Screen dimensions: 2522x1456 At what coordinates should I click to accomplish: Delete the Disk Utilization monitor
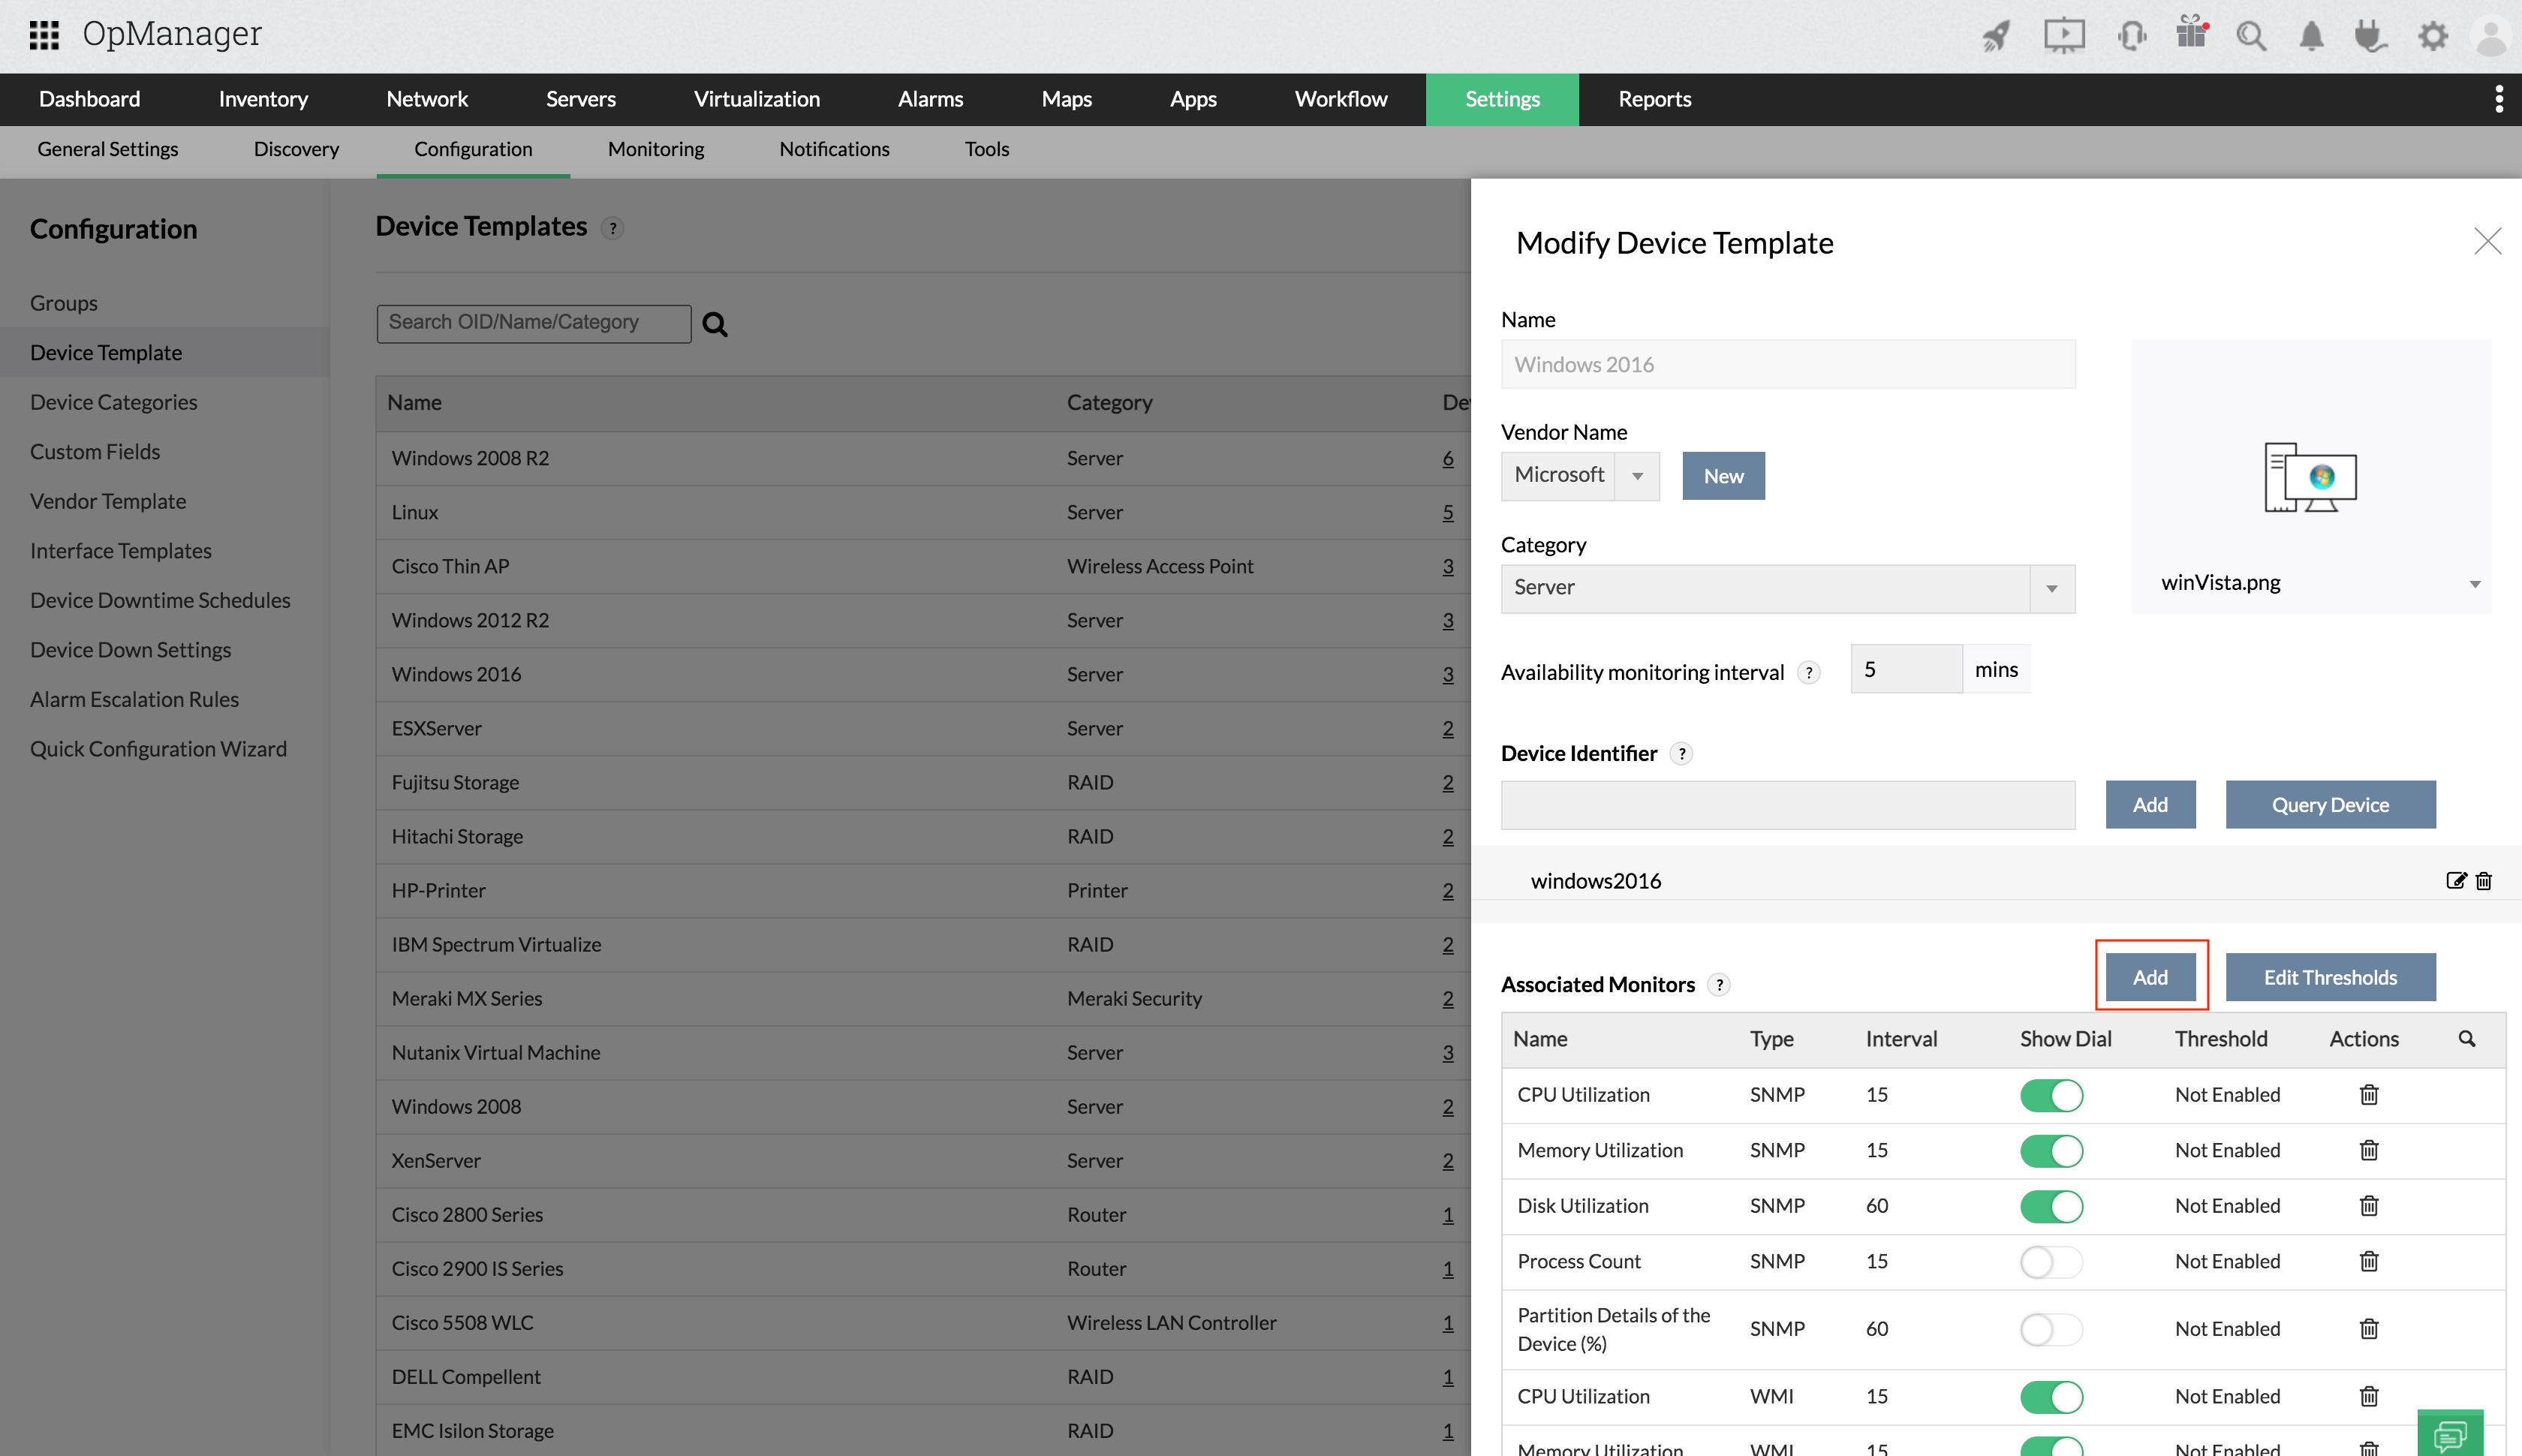[x=2368, y=1205]
